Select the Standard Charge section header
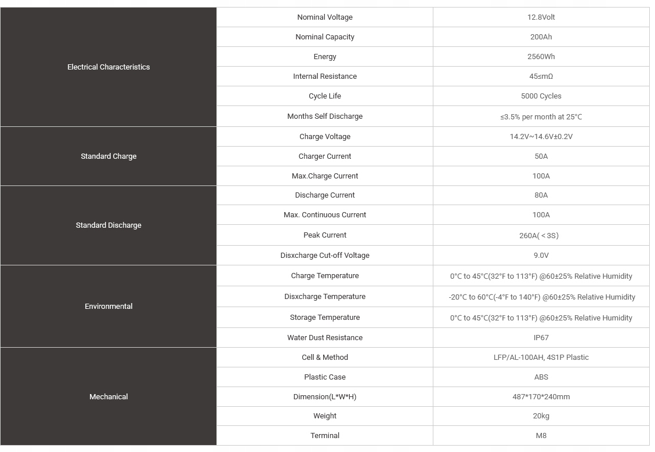Screen dimensions: 655x452 [108, 156]
